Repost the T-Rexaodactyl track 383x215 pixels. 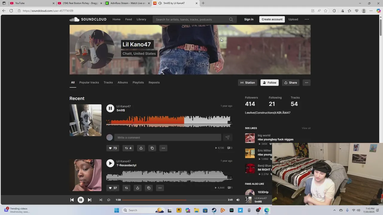[x=126, y=188]
